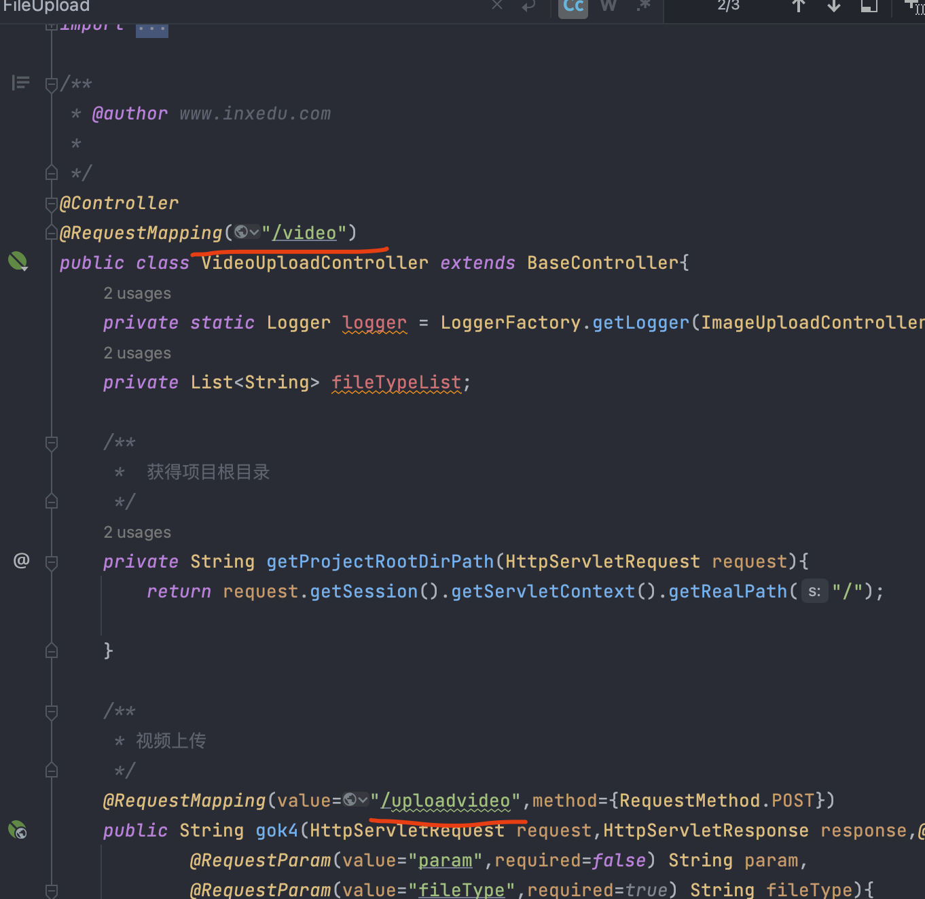Click the new line icon in search
925x899 pixels.
528,6
